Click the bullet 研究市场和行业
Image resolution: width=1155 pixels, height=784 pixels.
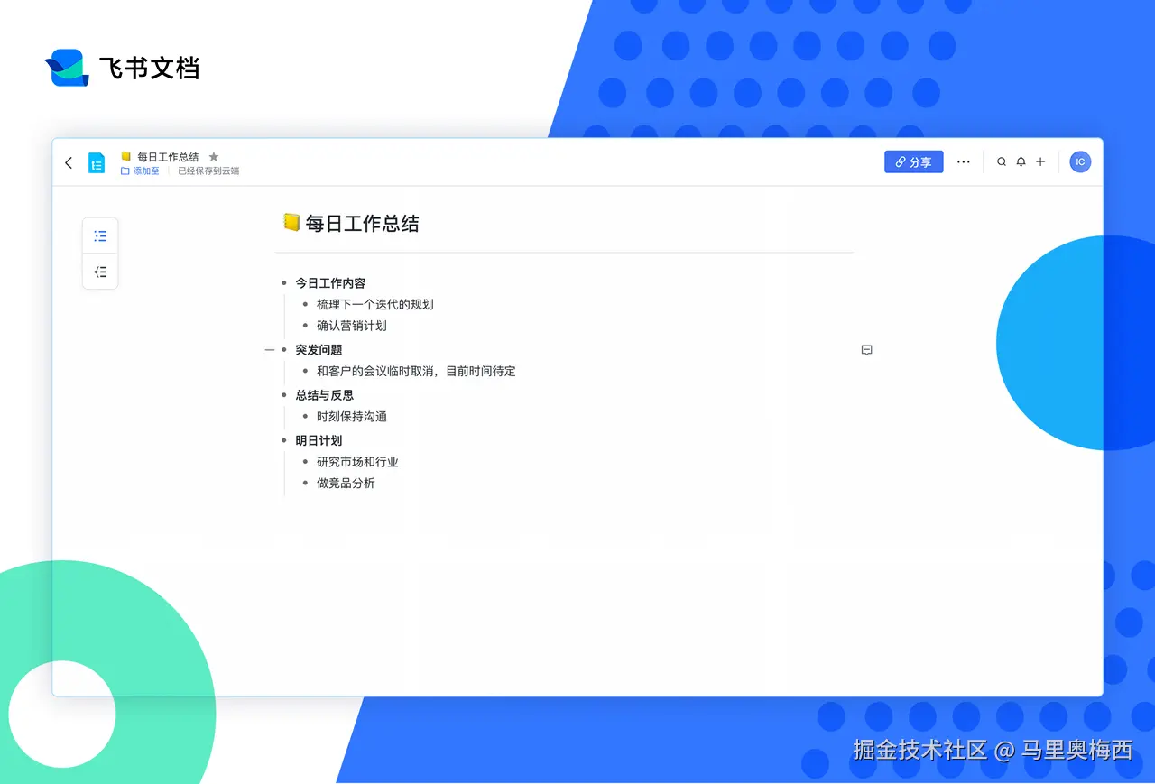357,462
